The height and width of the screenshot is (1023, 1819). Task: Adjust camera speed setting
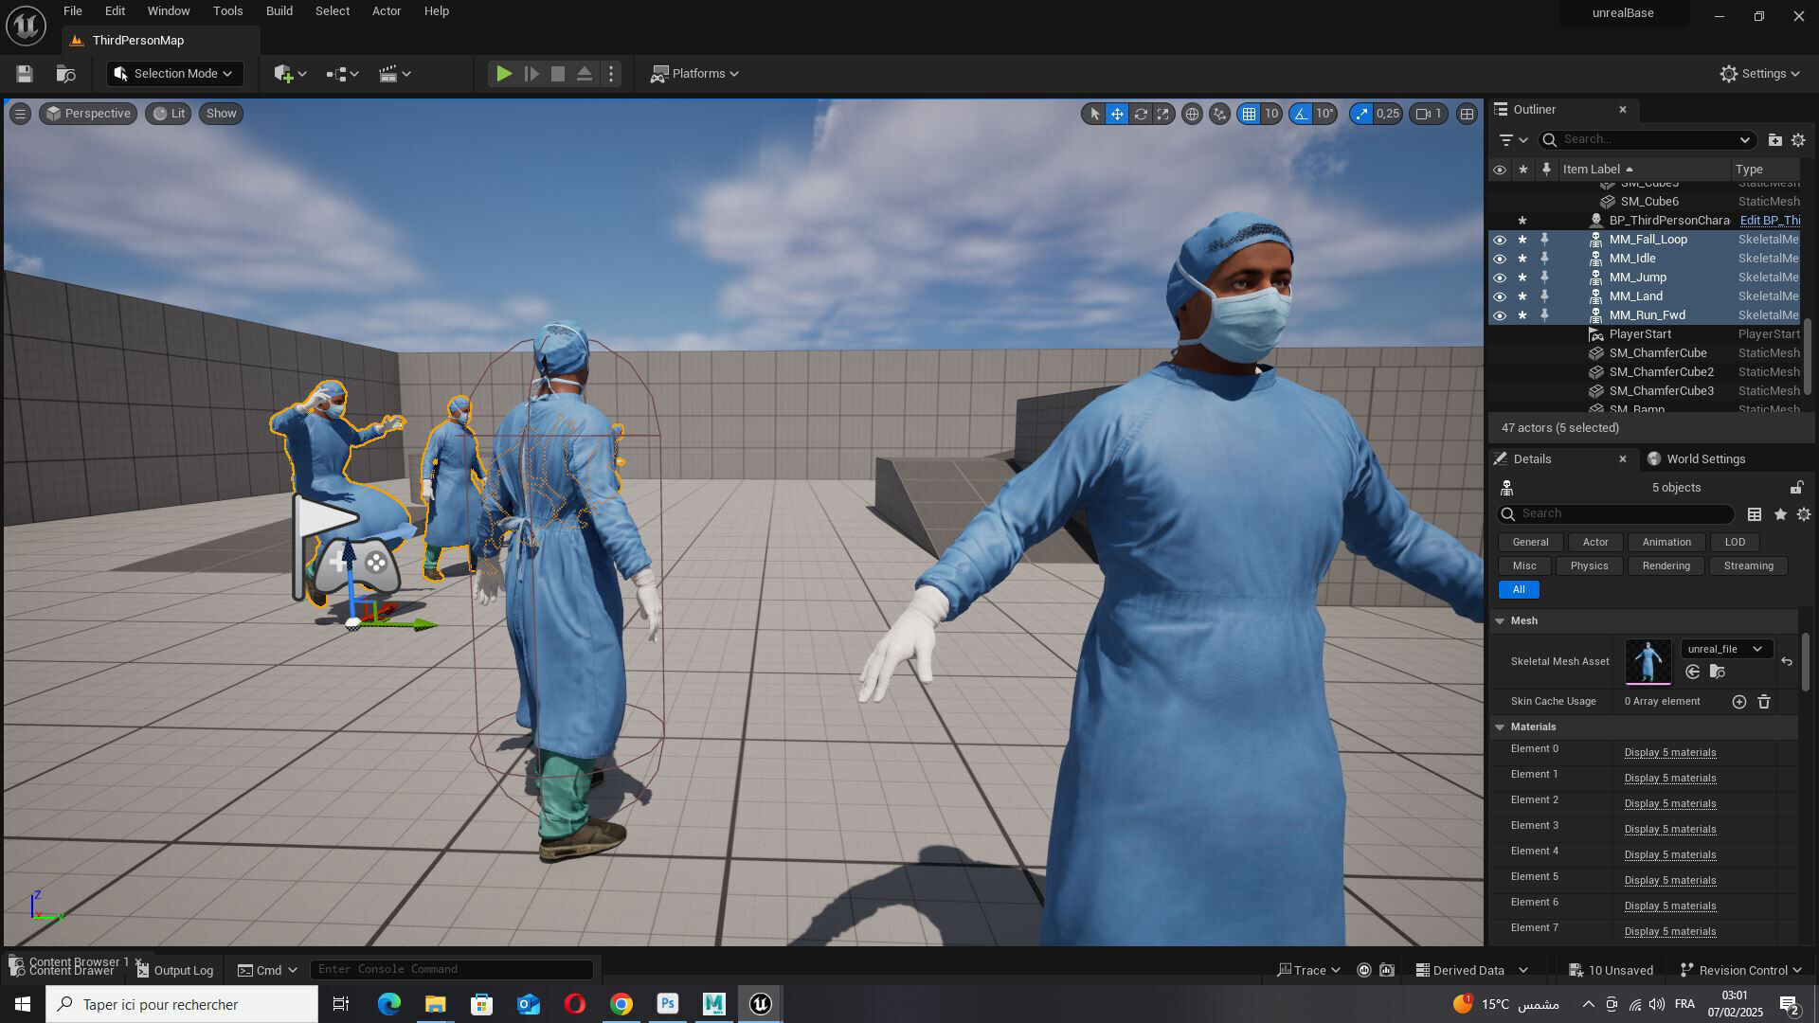pyautogui.click(x=1429, y=114)
